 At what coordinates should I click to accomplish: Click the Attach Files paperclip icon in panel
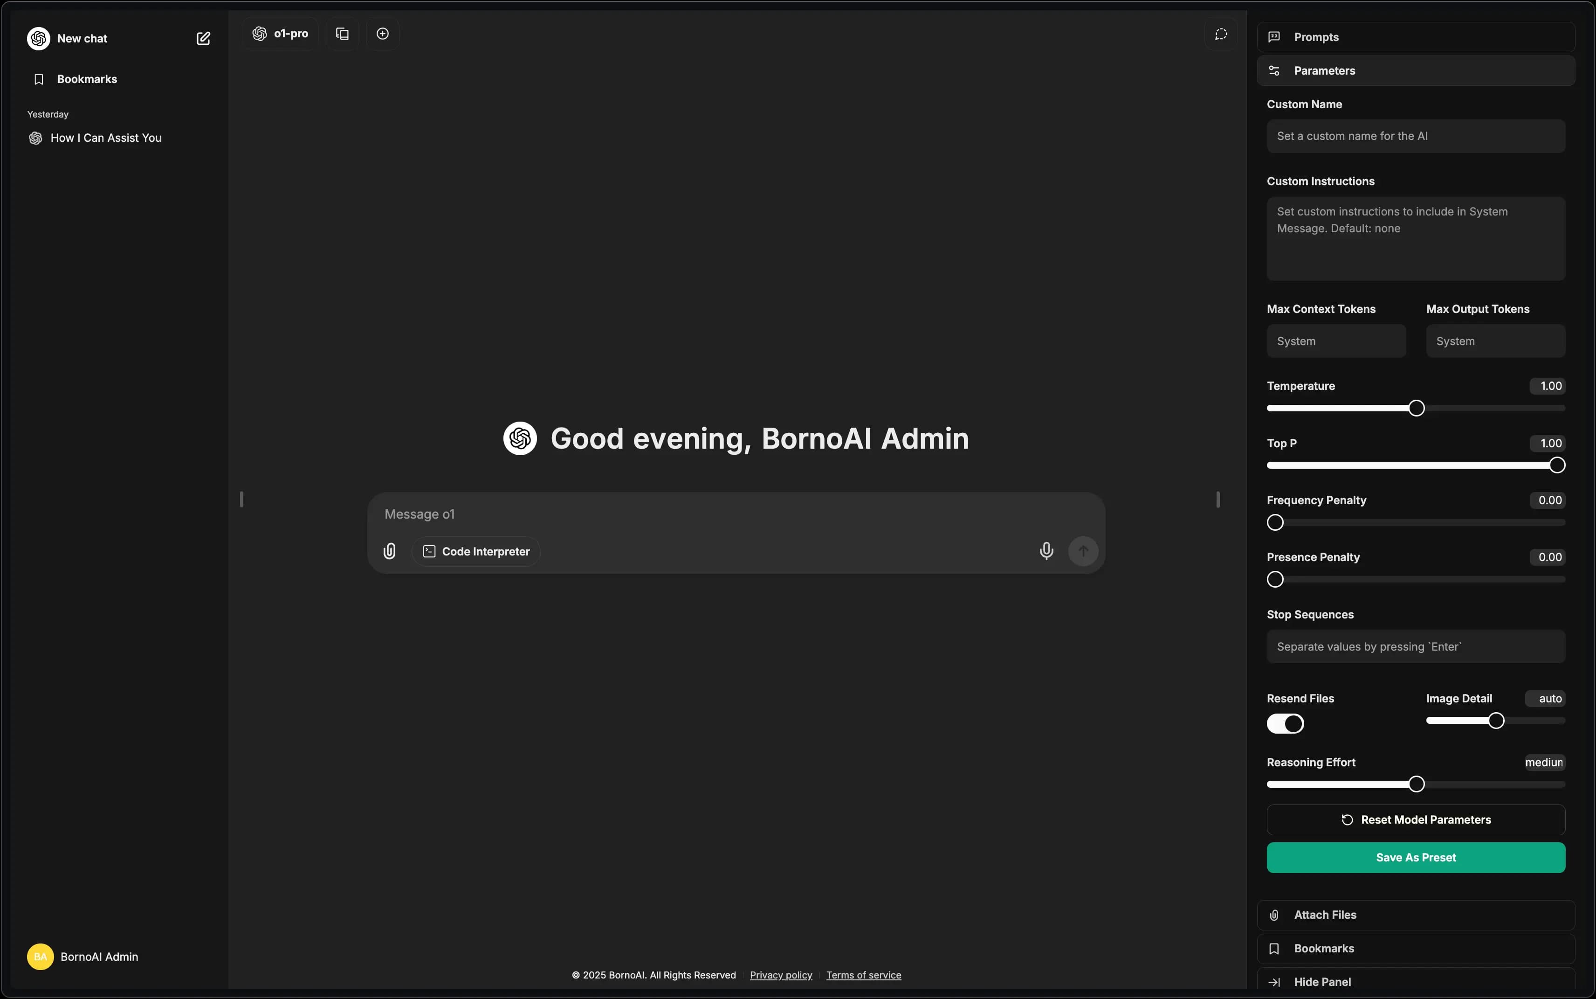coord(1274,915)
